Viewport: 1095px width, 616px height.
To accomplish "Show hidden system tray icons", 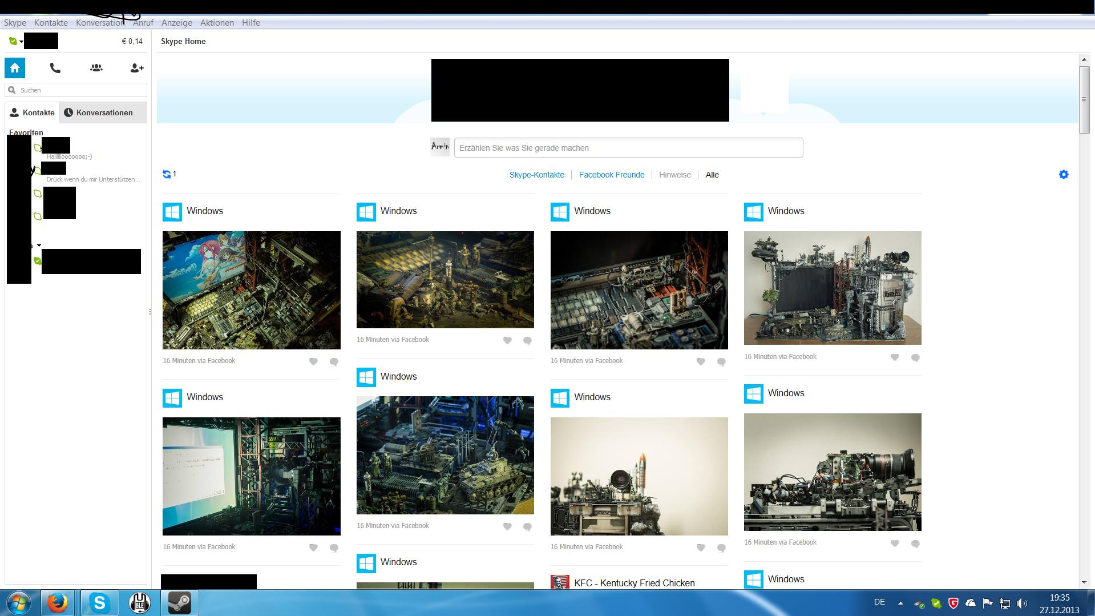I will (900, 603).
